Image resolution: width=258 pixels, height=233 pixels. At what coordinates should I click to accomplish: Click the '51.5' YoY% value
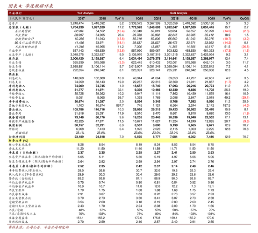tap(227, 47)
